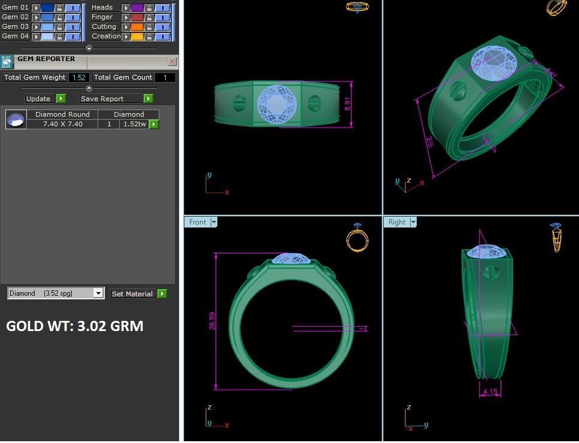
Task: Click the lock icon for Cutting layer
Action: coord(149,27)
